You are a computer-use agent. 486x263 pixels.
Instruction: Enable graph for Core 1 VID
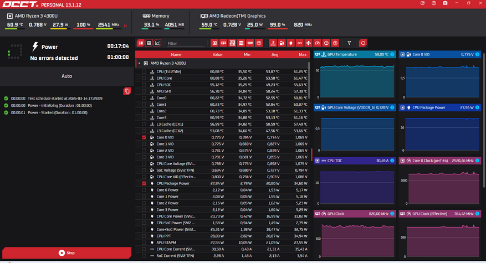click(144, 144)
